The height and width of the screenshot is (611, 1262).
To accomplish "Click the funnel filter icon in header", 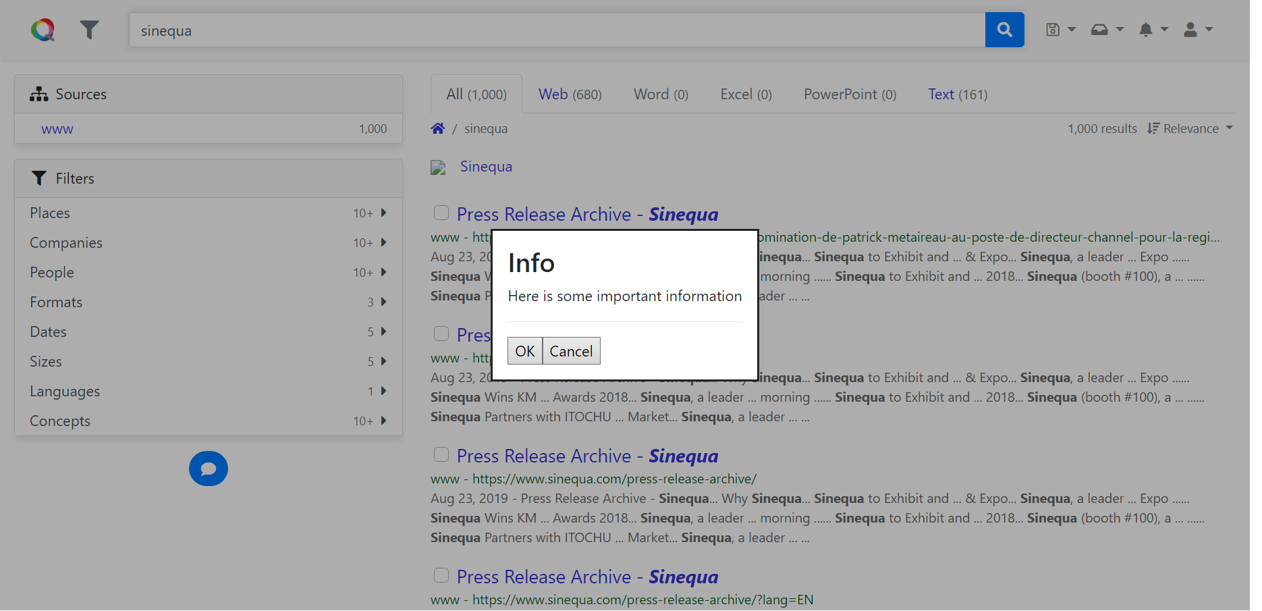I will 89,30.
